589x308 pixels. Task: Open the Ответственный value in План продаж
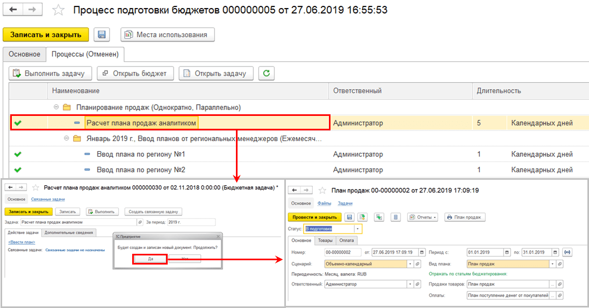click(x=418, y=284)
